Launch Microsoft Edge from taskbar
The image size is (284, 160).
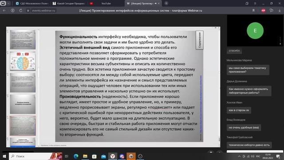point(76,156)
